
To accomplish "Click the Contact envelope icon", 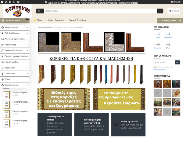I will (170, 11).
